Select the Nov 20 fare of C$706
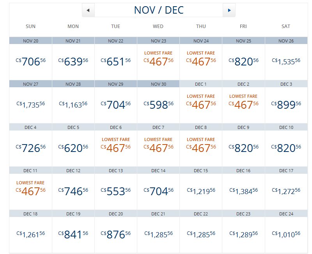 tap(31, 61)
